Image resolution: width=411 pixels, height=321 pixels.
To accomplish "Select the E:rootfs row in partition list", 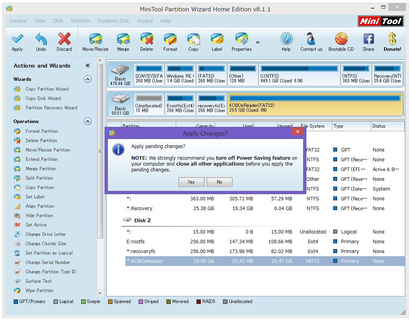I will pos(265,242).
